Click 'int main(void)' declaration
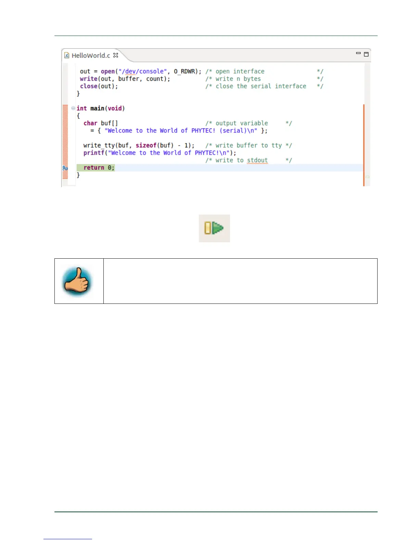419x542 pixels. (101, 108)
